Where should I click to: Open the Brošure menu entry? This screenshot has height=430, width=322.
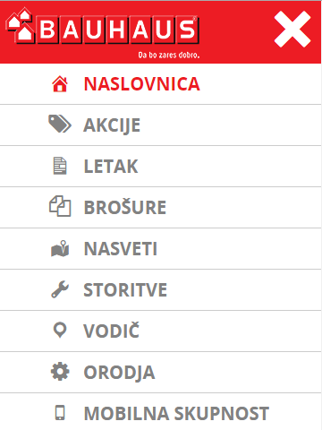[160, 208]
